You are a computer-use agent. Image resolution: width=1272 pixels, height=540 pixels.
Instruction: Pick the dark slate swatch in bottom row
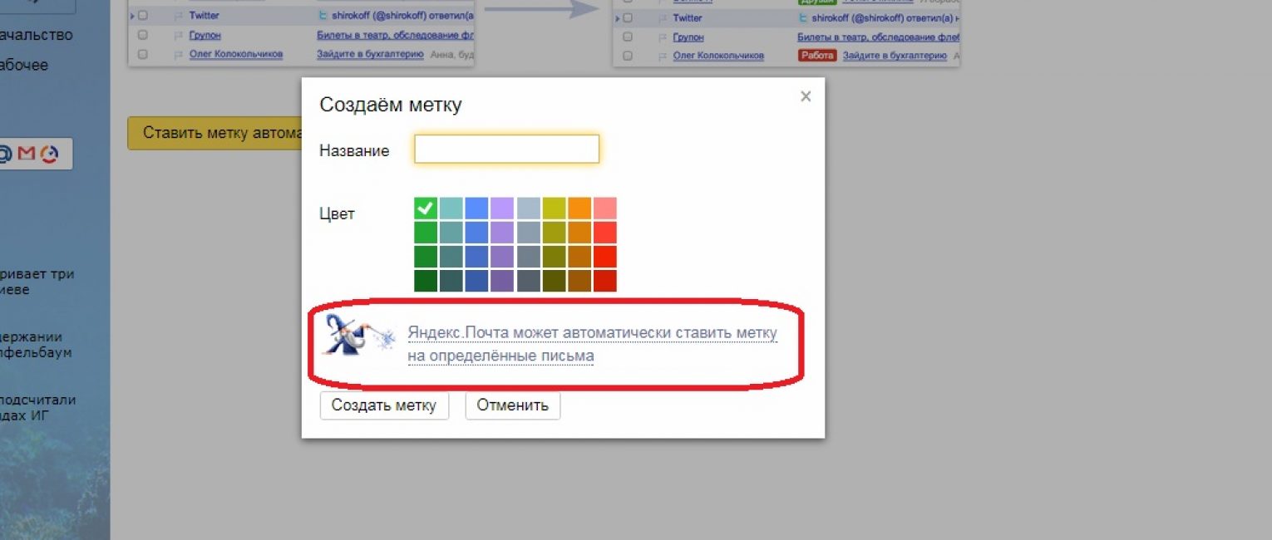(x=528, y=281)
